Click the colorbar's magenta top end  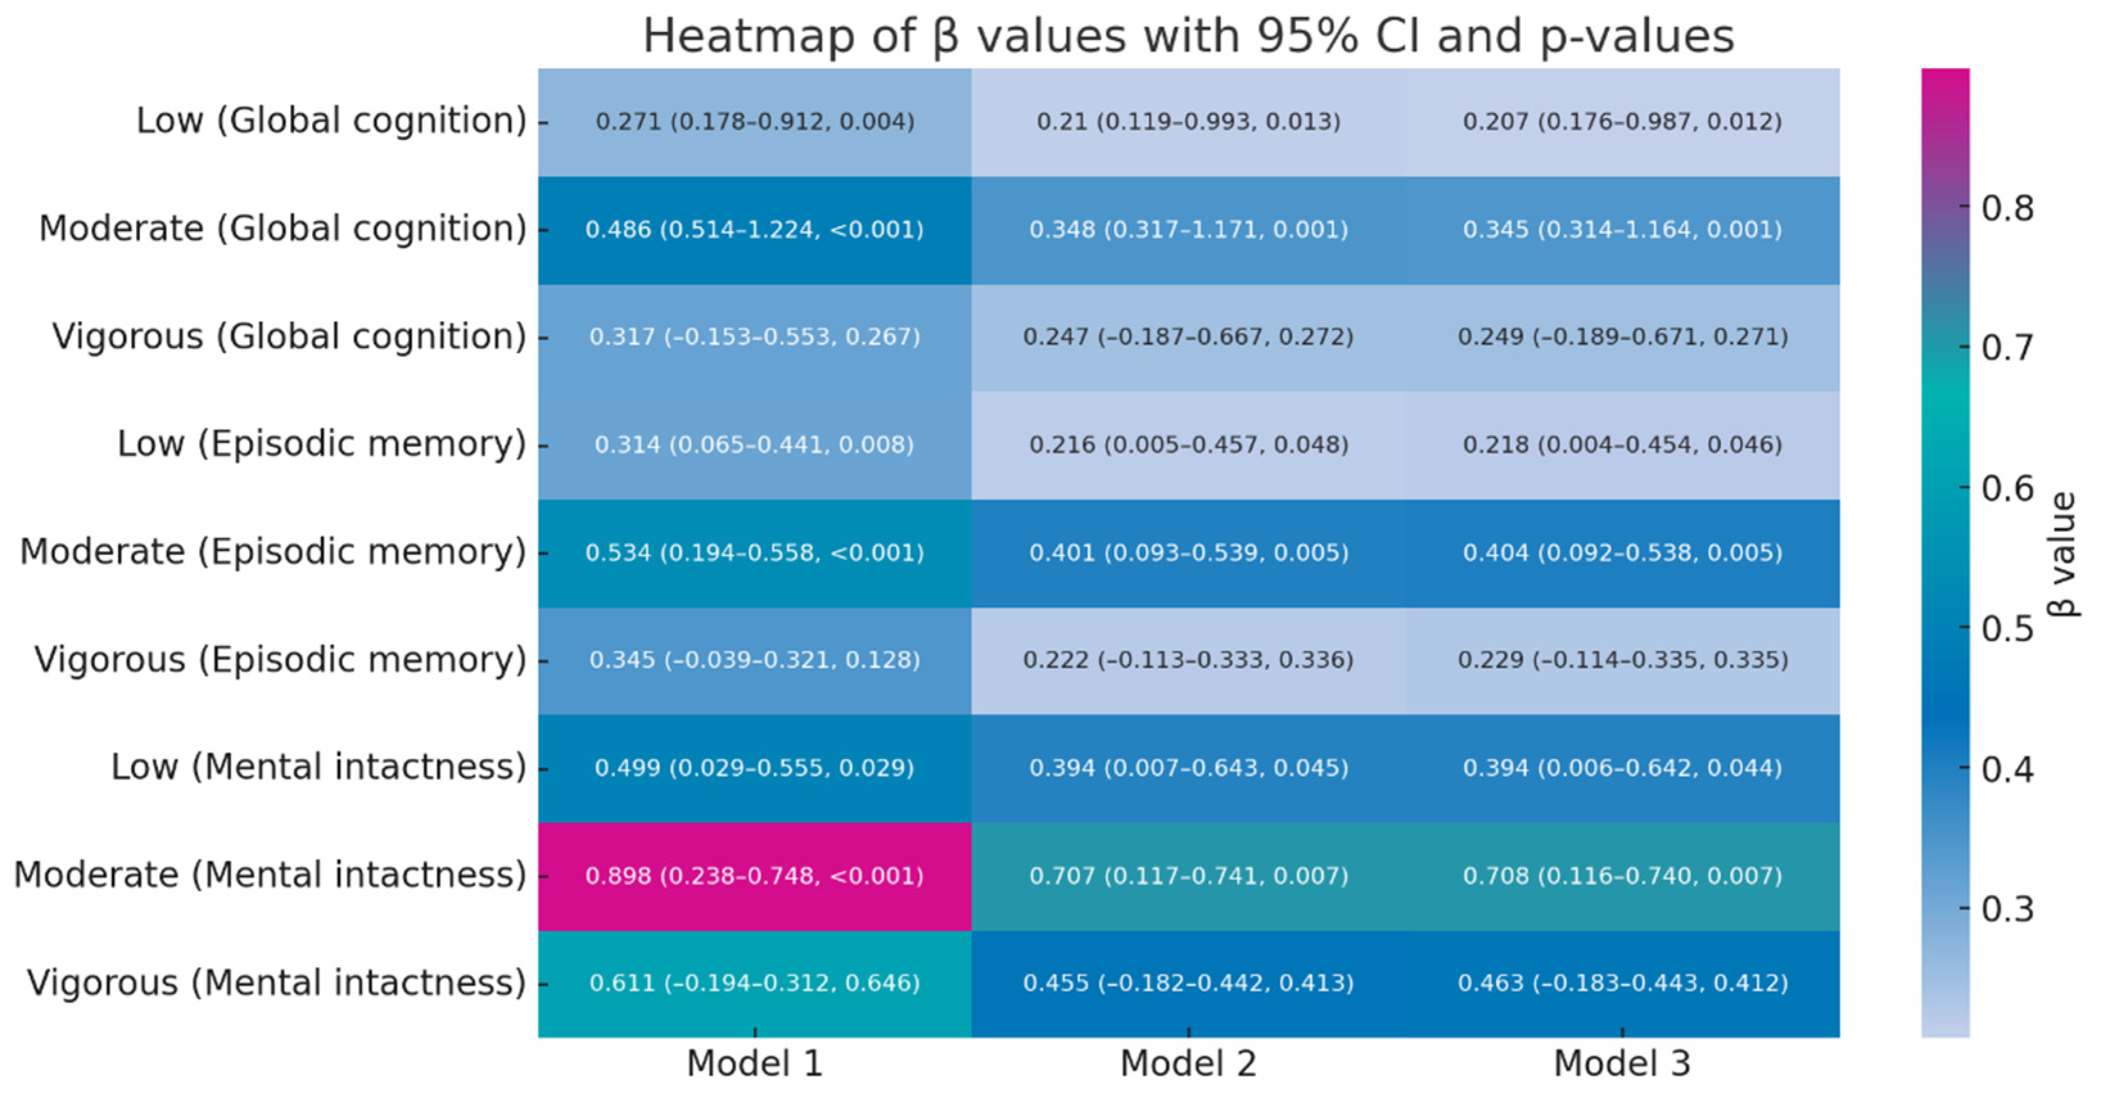pyautogui.click(x=1945, y=80)
